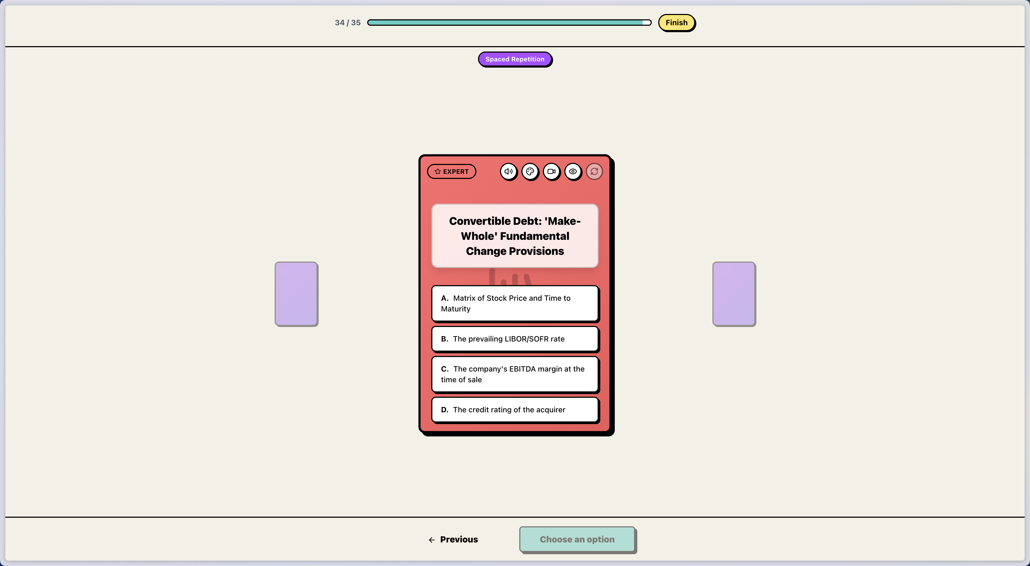Click the star in the EXPERT badge

pos(438,172)
